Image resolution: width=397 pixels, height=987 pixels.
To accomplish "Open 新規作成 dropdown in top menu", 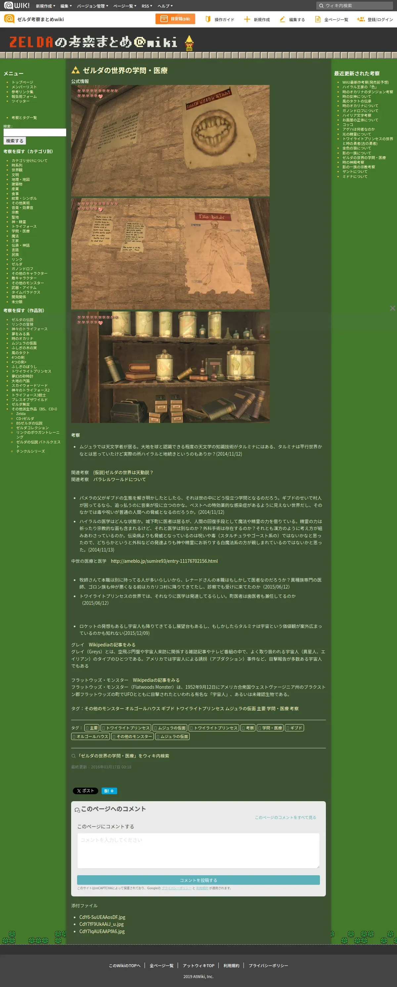I will pos(45,6).
